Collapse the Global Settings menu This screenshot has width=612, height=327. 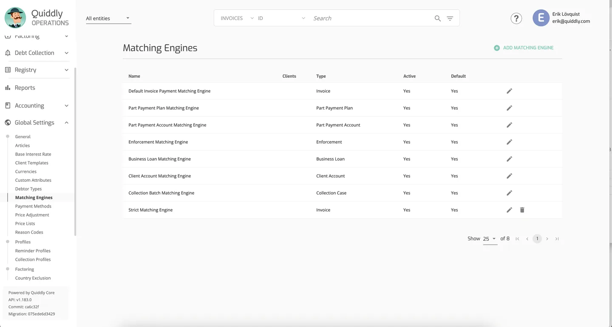[x=37, y=122]
